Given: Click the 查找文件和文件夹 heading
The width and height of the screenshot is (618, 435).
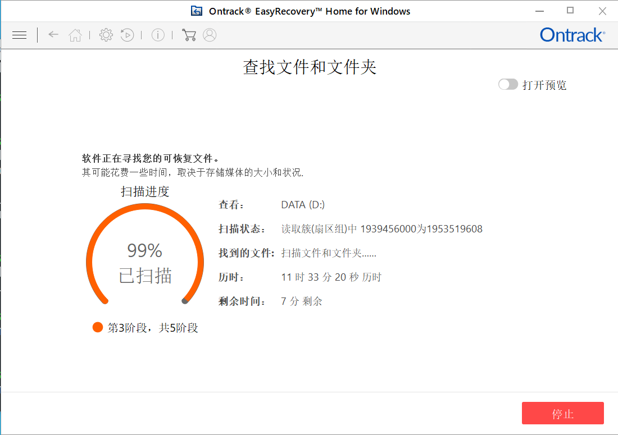Looking at the screenshot, I should 310,67.
